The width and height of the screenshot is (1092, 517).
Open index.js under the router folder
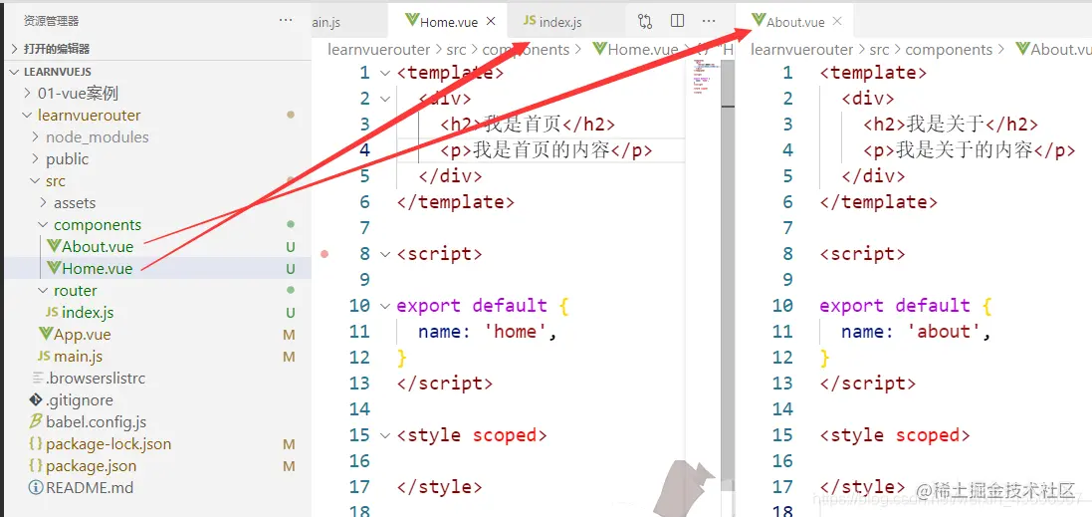click(156, 312)
